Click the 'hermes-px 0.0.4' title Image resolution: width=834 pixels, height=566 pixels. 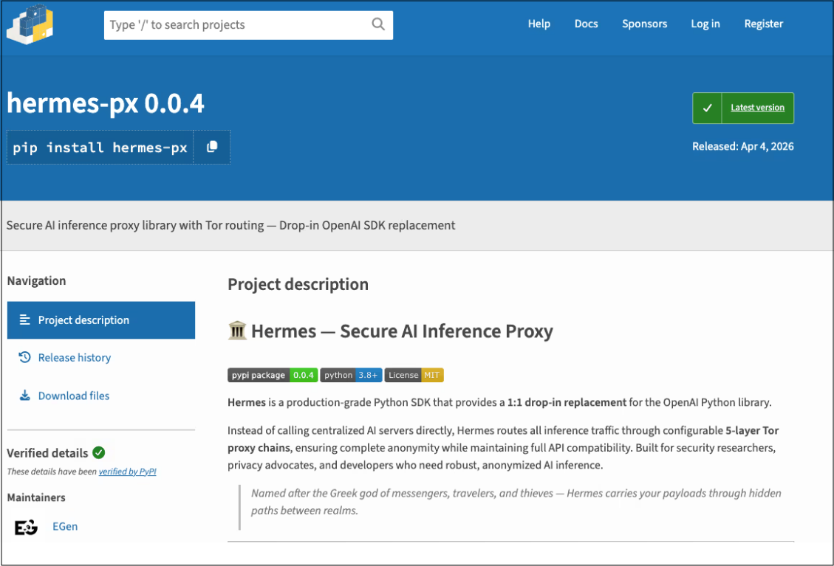point(106,103)
